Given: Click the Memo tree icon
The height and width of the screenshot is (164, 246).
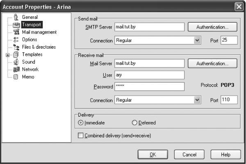Looking at the screenshot, I should (16, 76).
